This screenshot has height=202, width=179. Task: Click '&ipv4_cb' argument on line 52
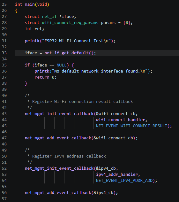(x=106, y=168)
